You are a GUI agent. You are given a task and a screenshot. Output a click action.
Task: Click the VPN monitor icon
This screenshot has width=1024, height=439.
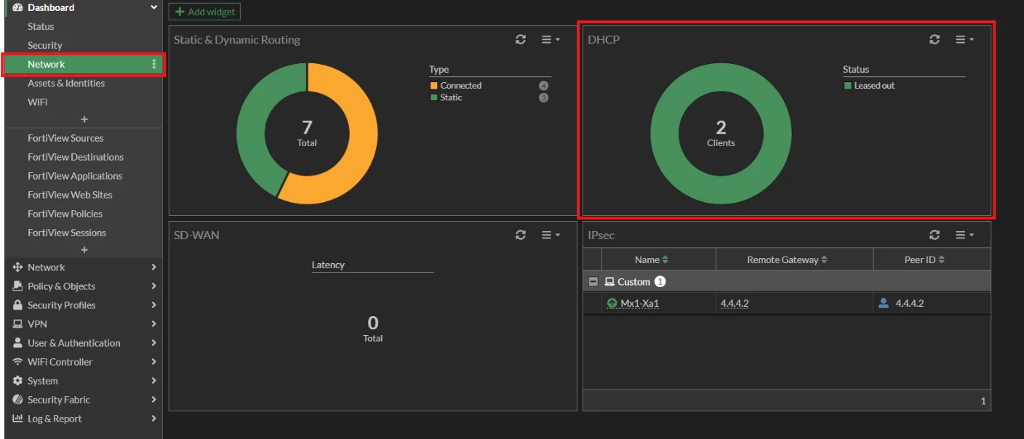pos(18,324)
